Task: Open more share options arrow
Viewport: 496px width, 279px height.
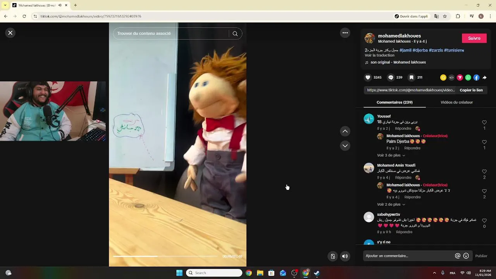Action: click(x=484, y=77)
